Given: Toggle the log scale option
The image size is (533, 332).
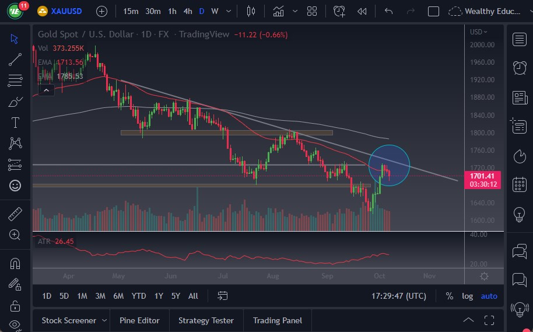Looking at the screenshot, I should point(468,296).
